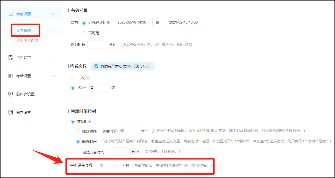Expand the 考后设置 section chevron
The image size is (335, 178).
54,76
